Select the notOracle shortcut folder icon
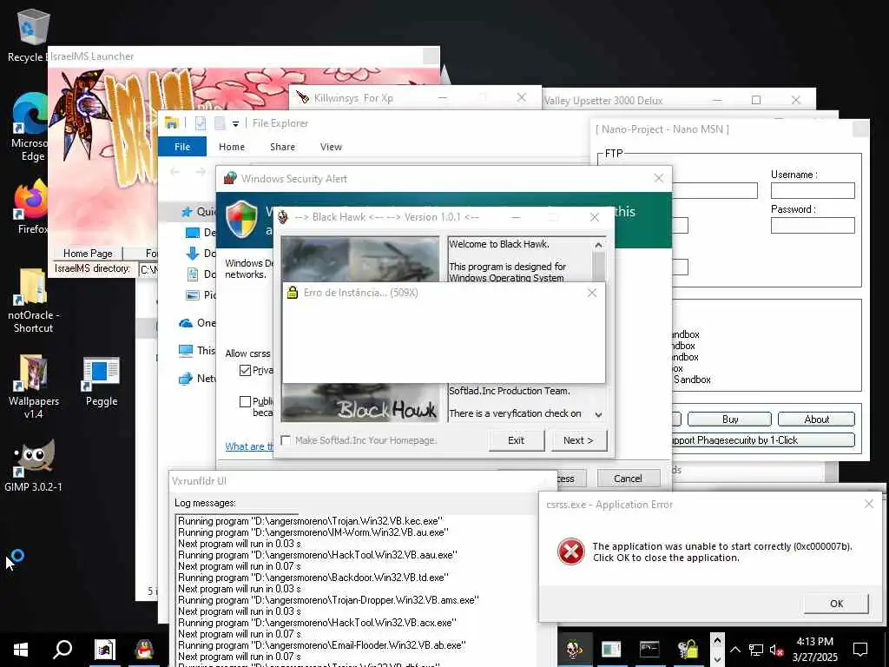889x667 pixels. 32,287
